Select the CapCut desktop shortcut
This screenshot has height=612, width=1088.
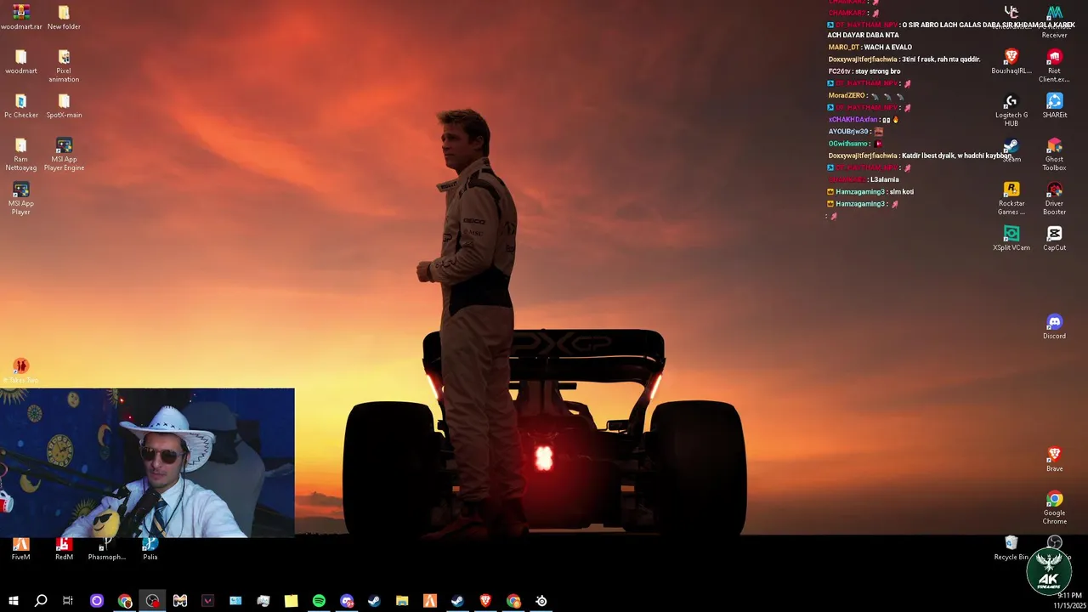click(x=1054, y=238)
